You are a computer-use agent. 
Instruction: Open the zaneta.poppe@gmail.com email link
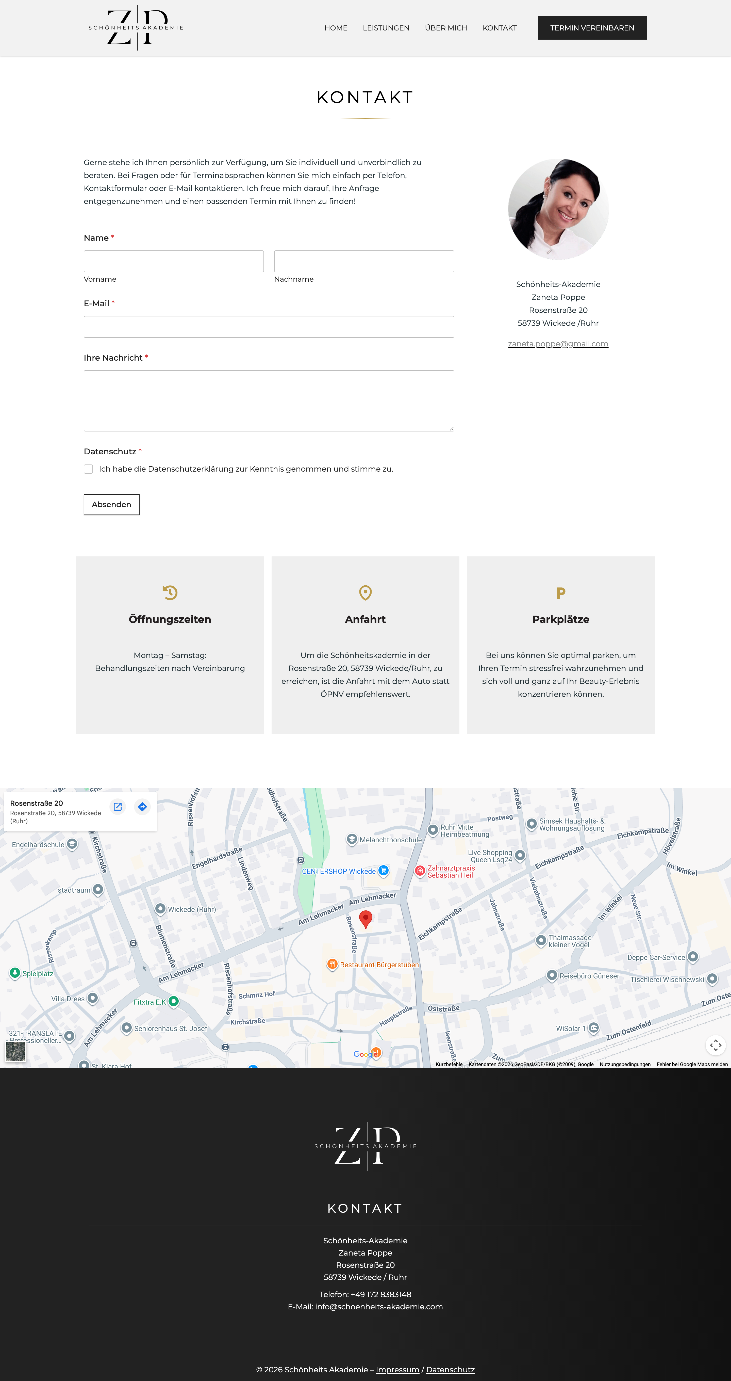558,344
